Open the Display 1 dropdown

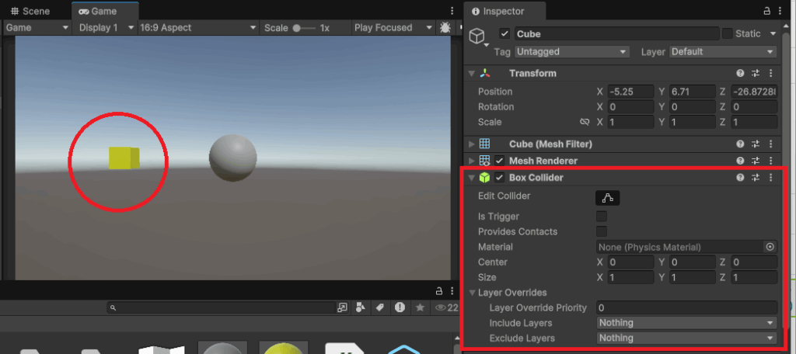[x=106, y=28]
